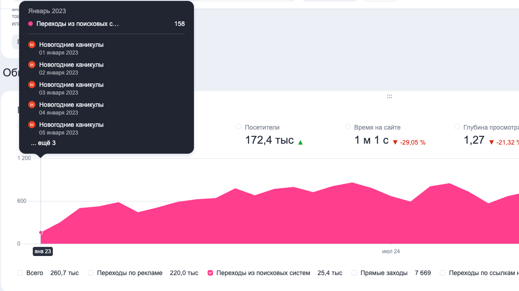Click the green growth arrow next to 172,4 тыс
This screenshot has width=519, height=291.
click(301, 141)
